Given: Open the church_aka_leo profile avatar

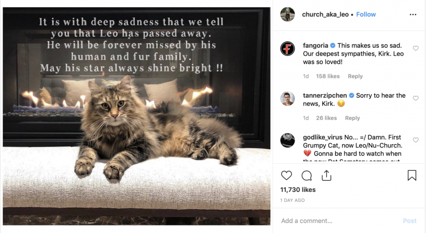Looking at the screenshot, I should (287, 14).
